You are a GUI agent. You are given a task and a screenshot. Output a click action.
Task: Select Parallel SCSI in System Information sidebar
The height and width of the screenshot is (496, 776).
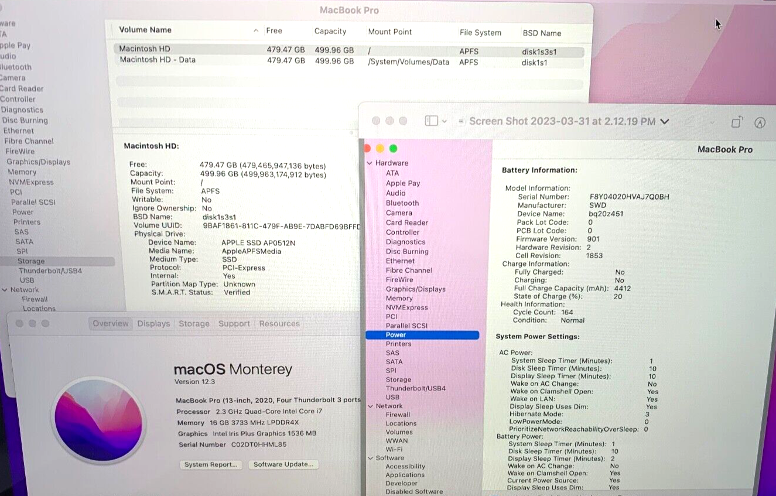pyautogui.click(x=32, y=202)
